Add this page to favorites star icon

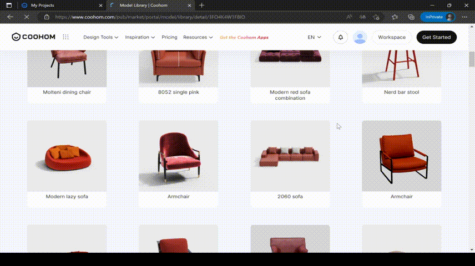click(376, 17)
